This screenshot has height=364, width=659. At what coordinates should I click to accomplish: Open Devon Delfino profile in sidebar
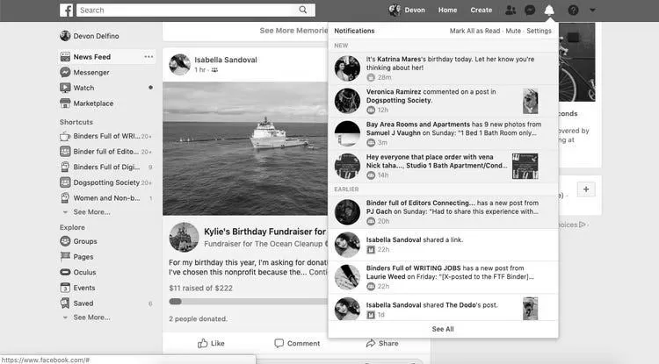(90, 36)
